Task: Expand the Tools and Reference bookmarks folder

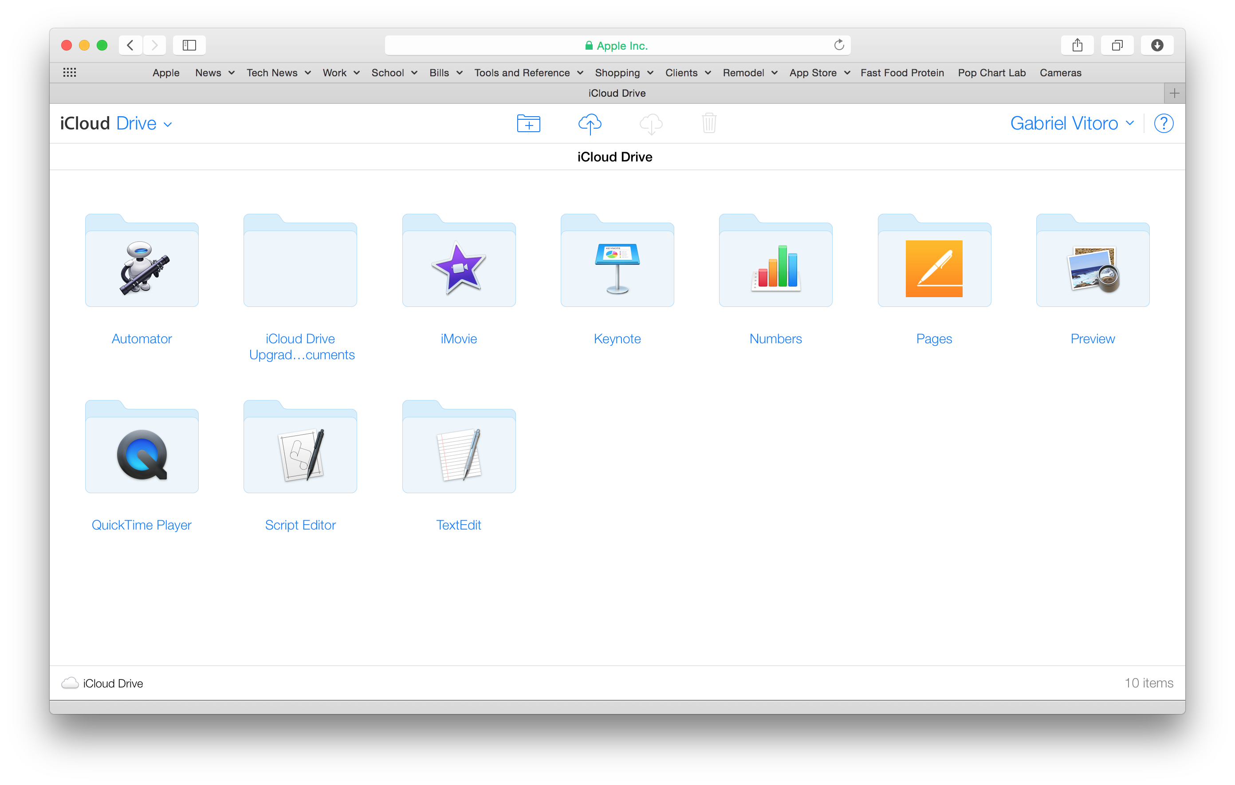Action: [528, 73]
